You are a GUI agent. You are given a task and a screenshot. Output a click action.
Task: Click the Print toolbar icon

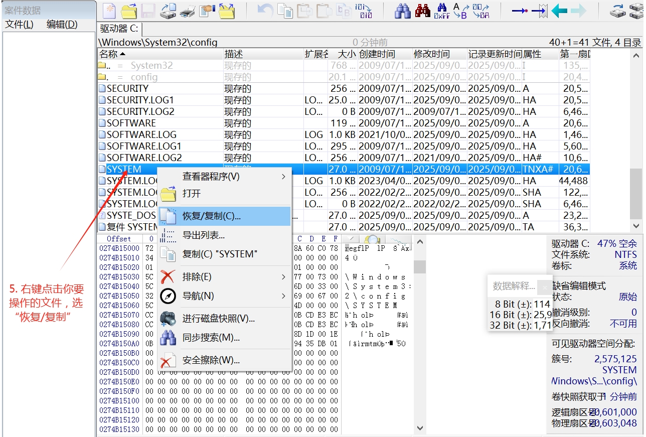coord(187,11)
